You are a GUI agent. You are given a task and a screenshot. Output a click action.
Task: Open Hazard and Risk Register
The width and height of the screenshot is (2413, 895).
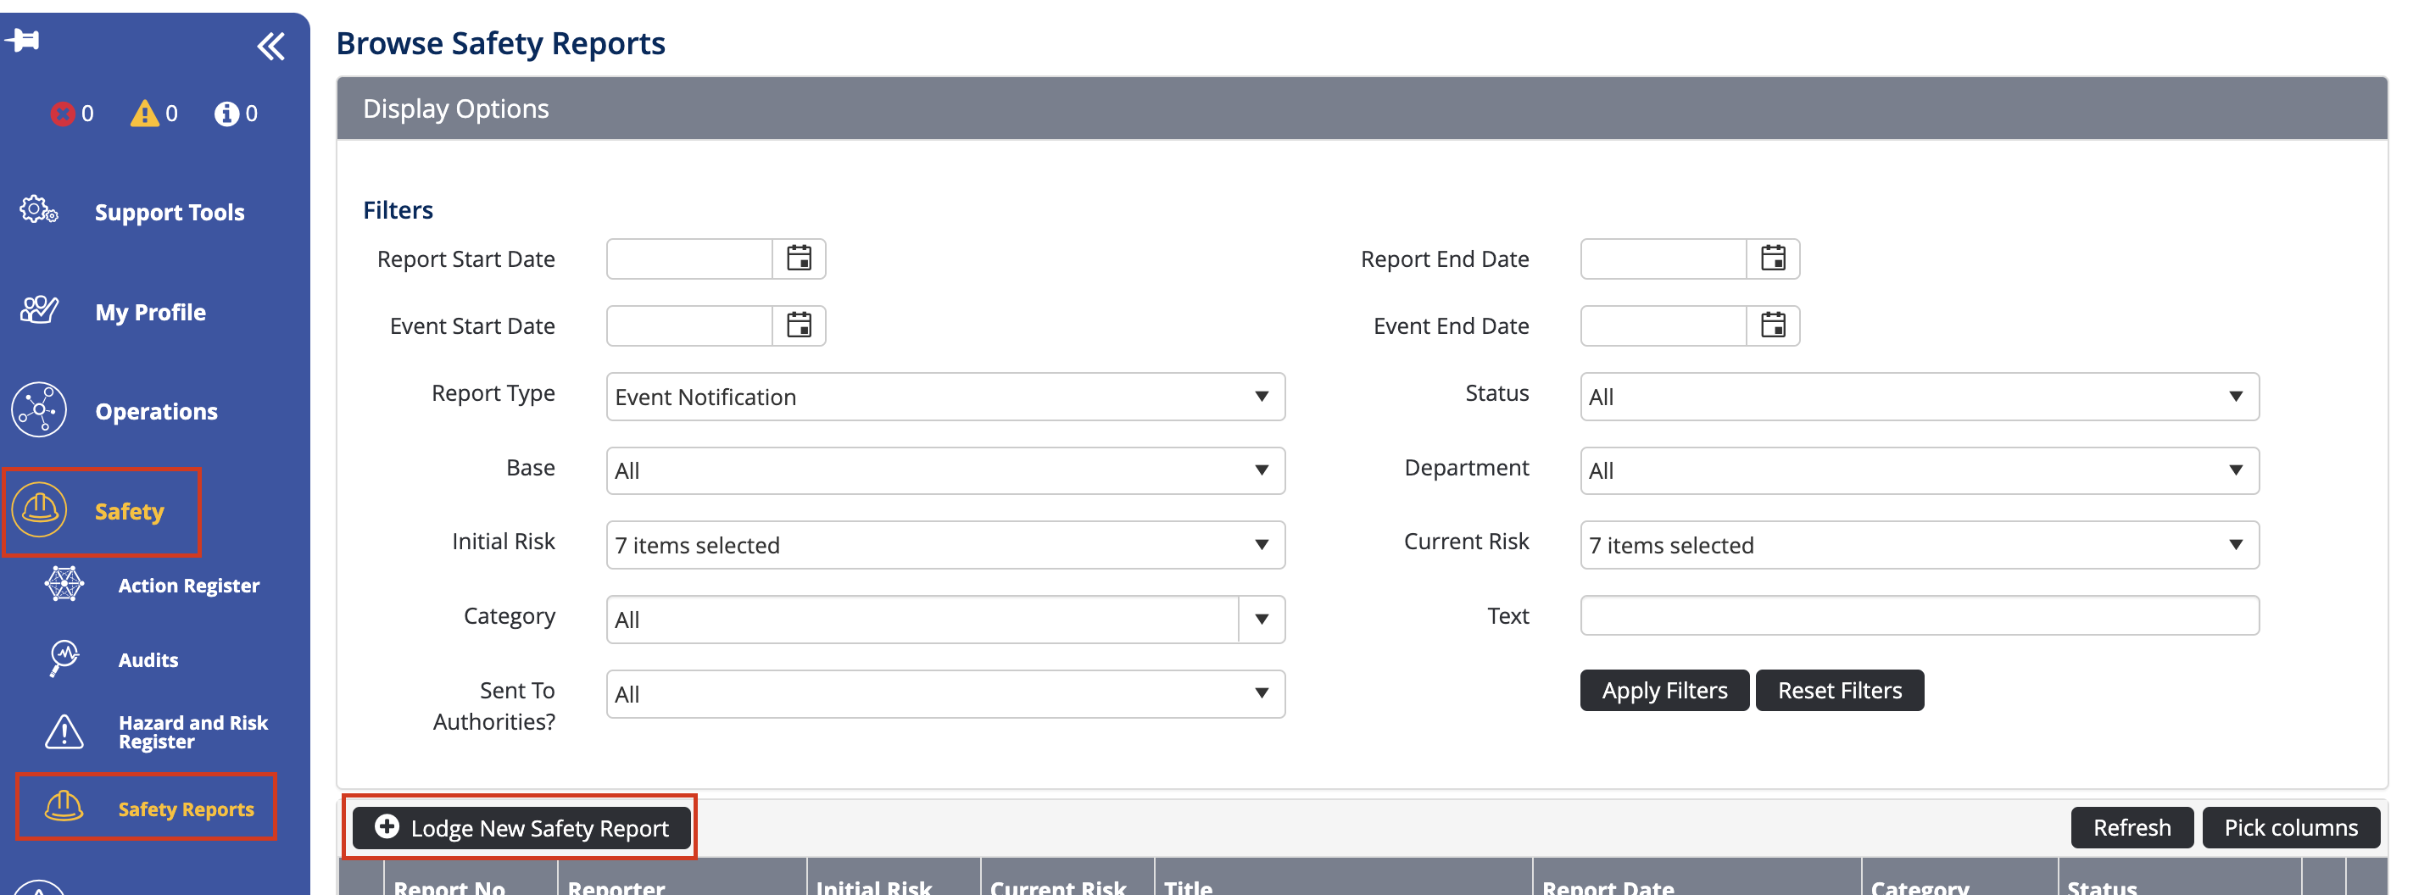click(x=192, y=732)
